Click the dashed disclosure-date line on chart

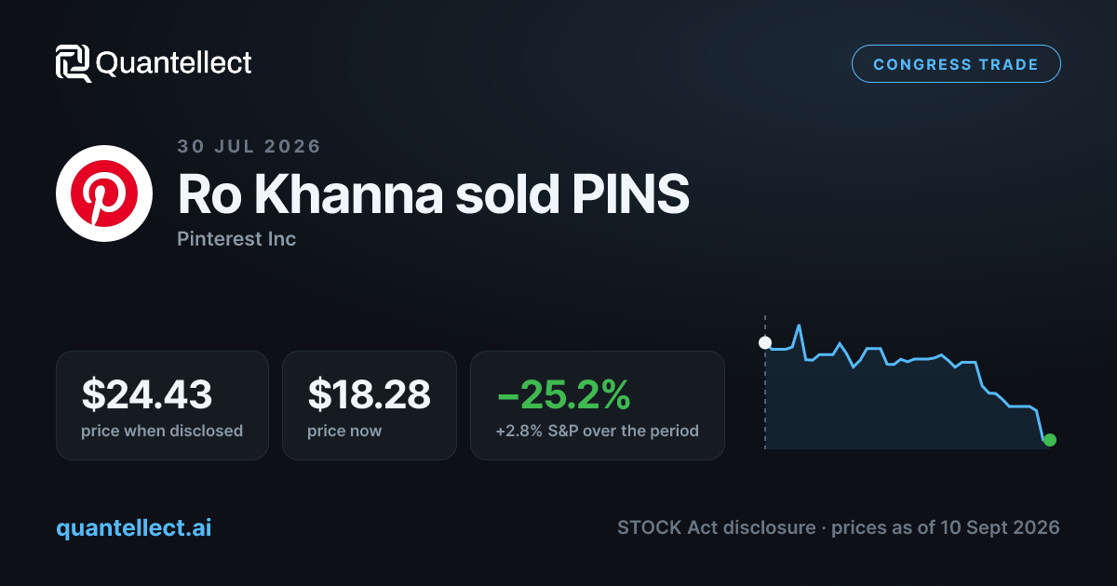click(x=765, y=383)
